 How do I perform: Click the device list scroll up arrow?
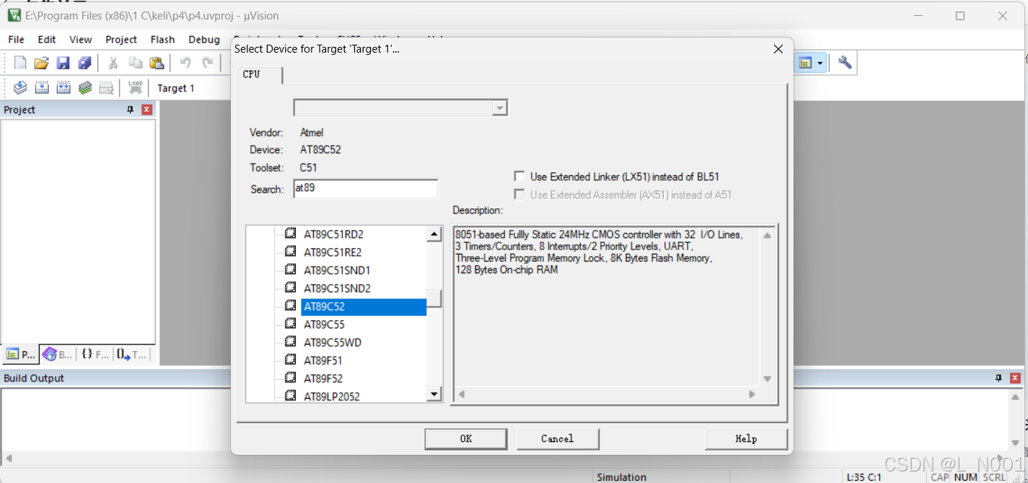point(434,234)
